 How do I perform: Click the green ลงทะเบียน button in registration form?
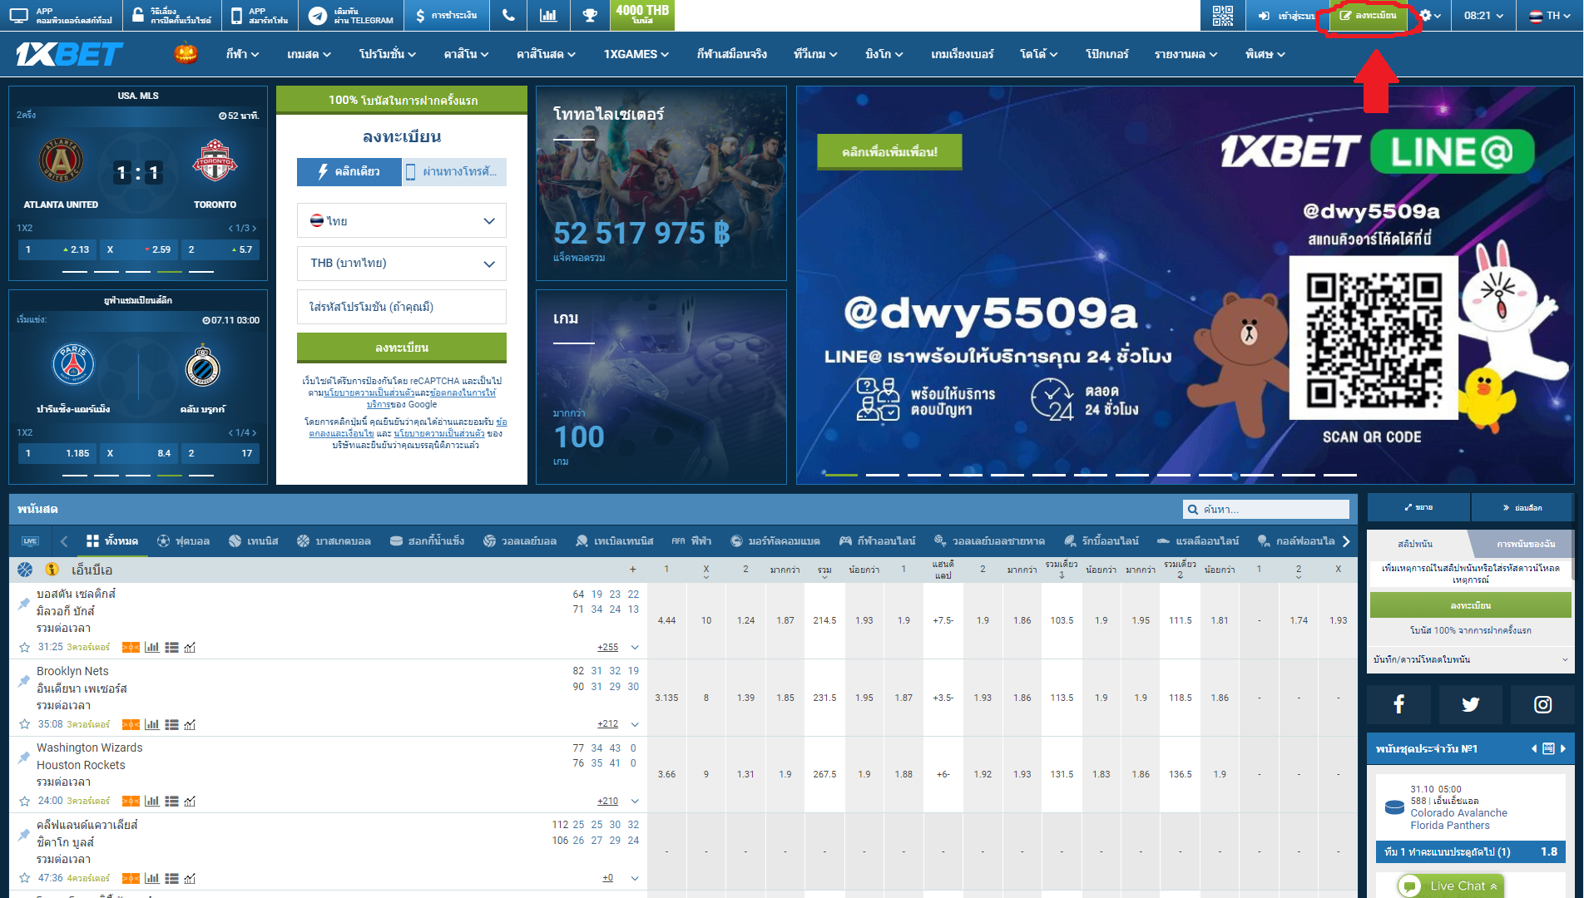click(x=402, y=348)
